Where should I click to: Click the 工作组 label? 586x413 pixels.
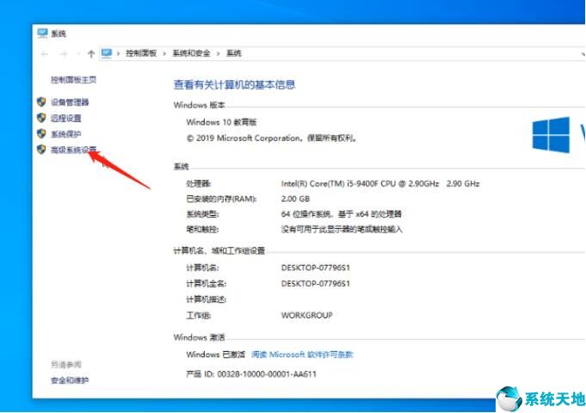pyautogui.click(x=199, y=316)
